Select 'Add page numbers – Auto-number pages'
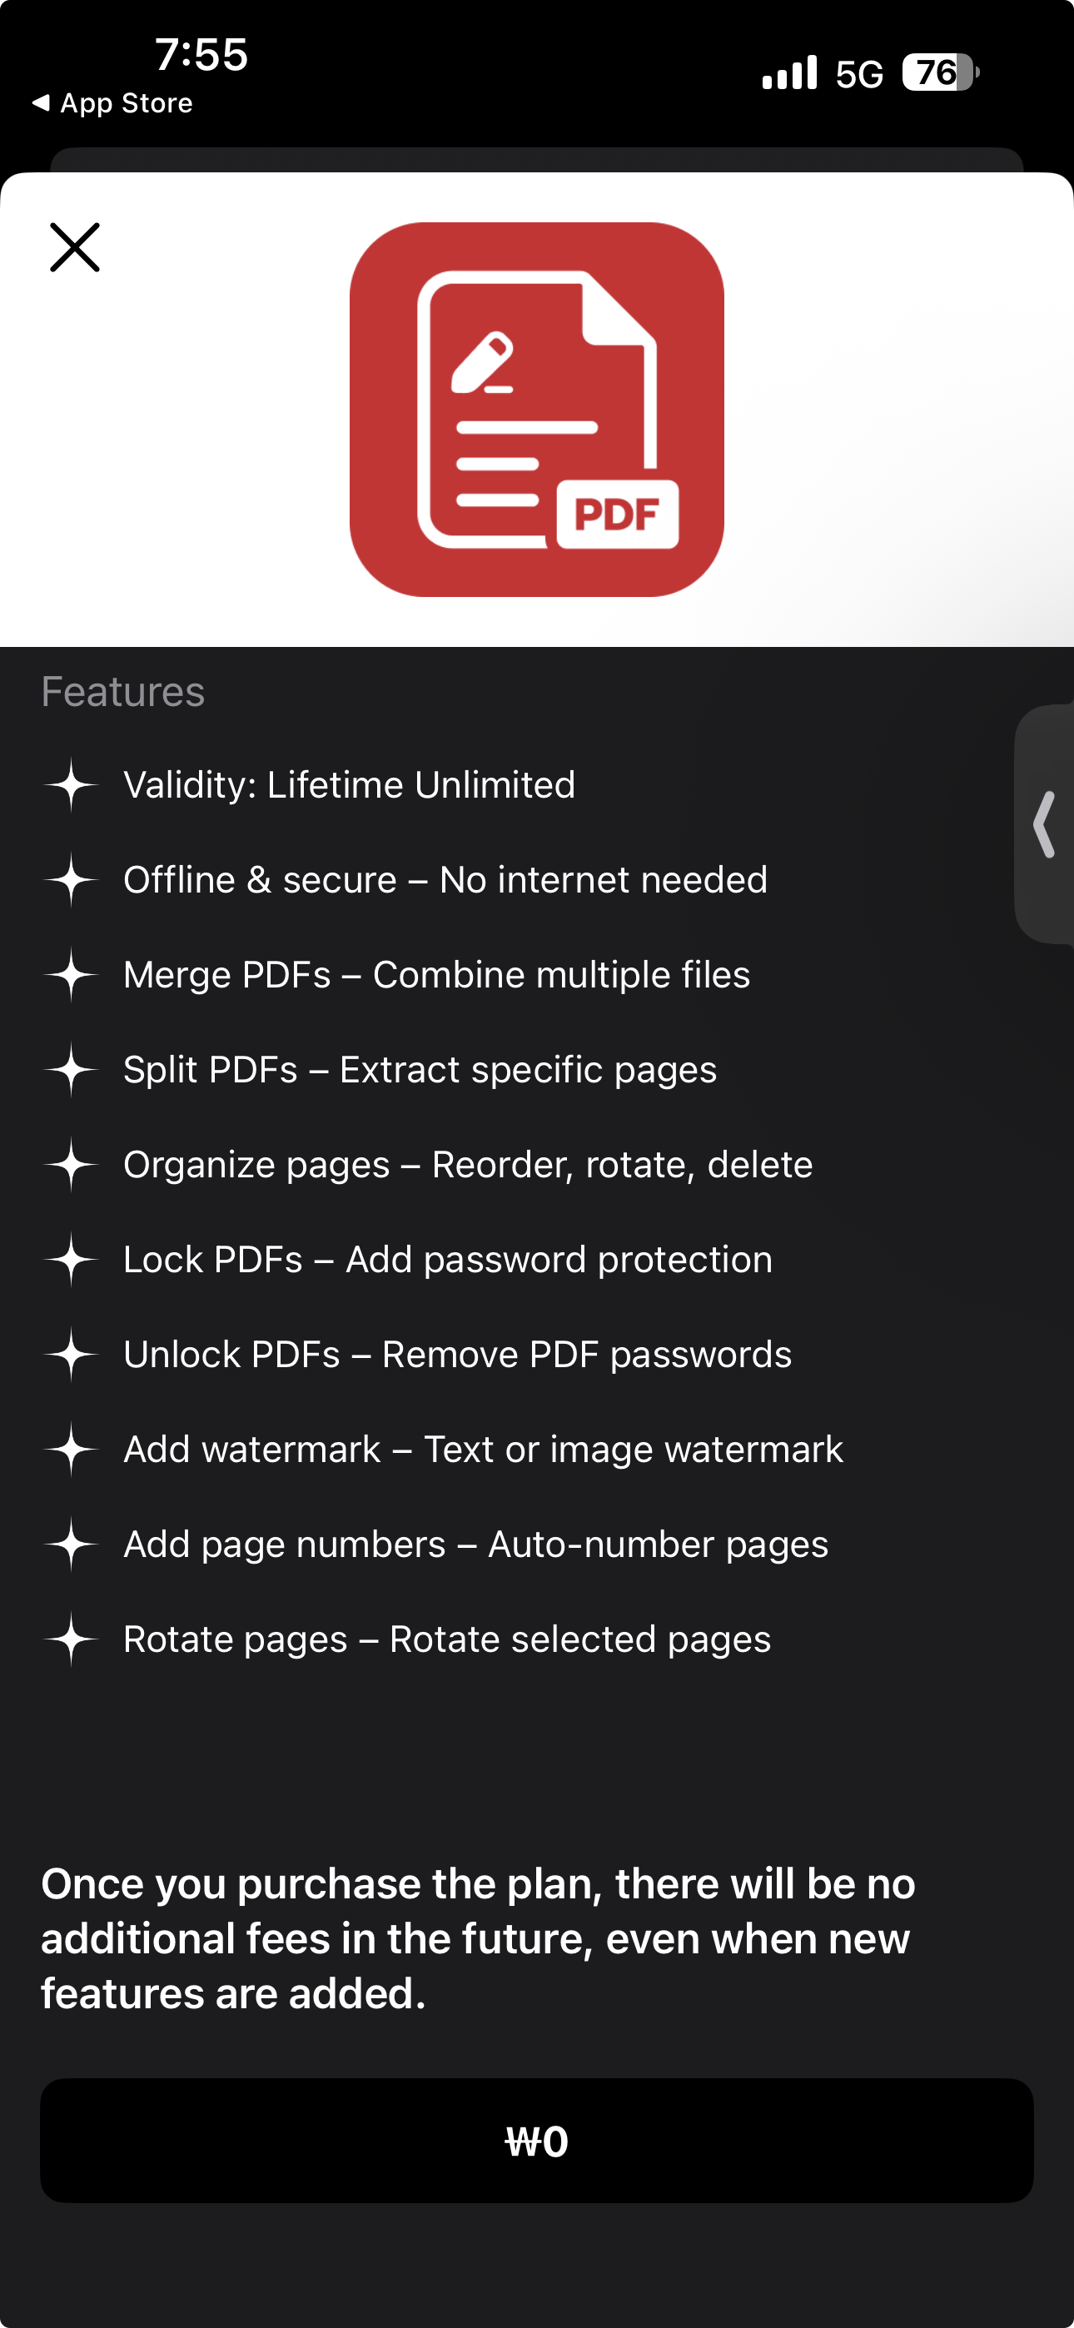Viewport: 1074px width, 2328px height. point(475,1544)
